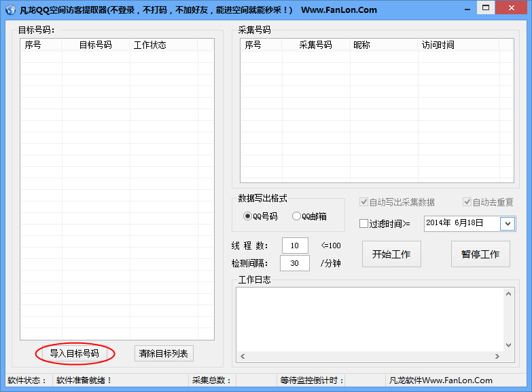
Task: Click the 目标号码 column header
Action: click(x=96, y=45)
